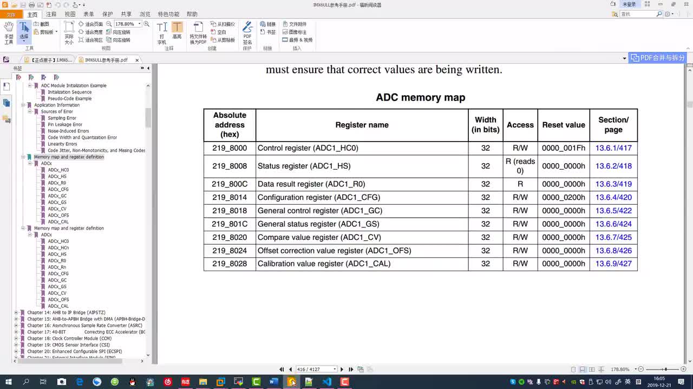Open page number 416 / 4127 dropdown
Screen dimensions: 693x389
click(x=335, y=370)
